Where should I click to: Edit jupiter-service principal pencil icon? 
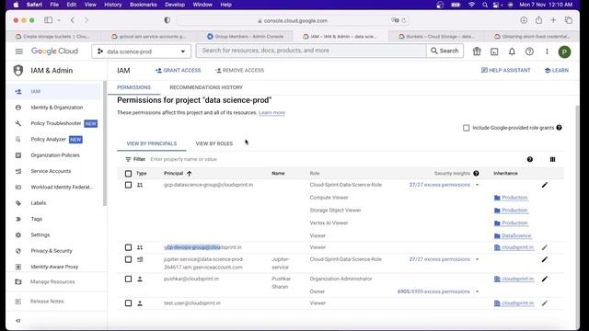tap(544, 259)
